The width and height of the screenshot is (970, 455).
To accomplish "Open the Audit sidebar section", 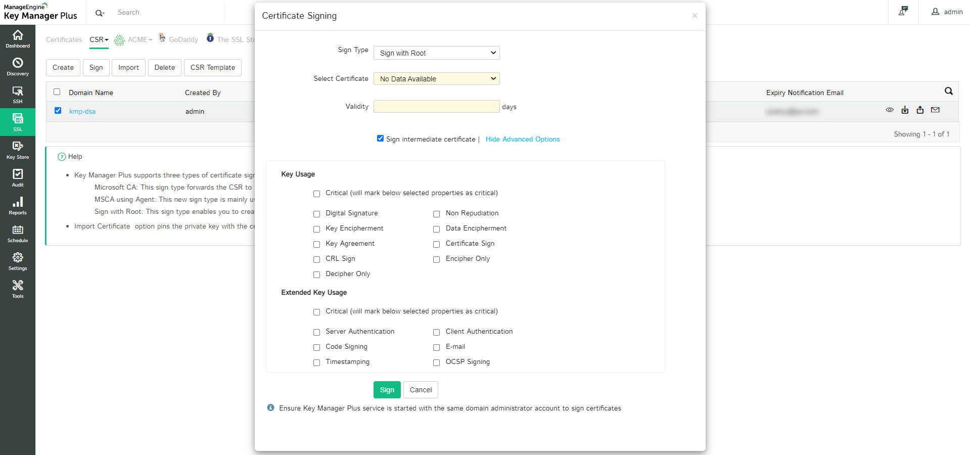I will (x=18, y=177).
